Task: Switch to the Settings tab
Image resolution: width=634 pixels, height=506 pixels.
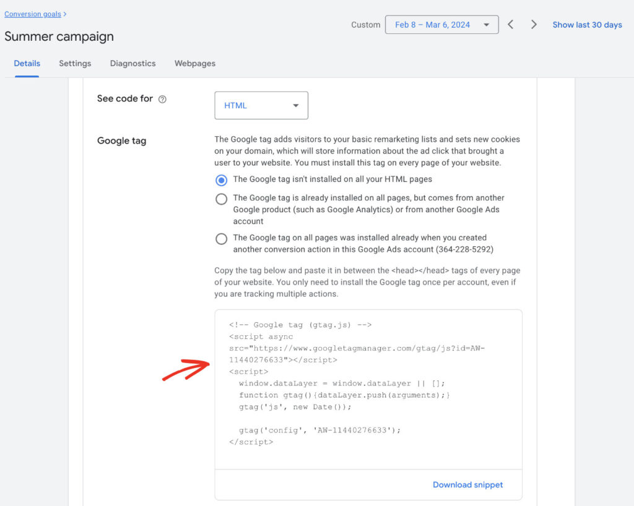Action: point(75,63)
